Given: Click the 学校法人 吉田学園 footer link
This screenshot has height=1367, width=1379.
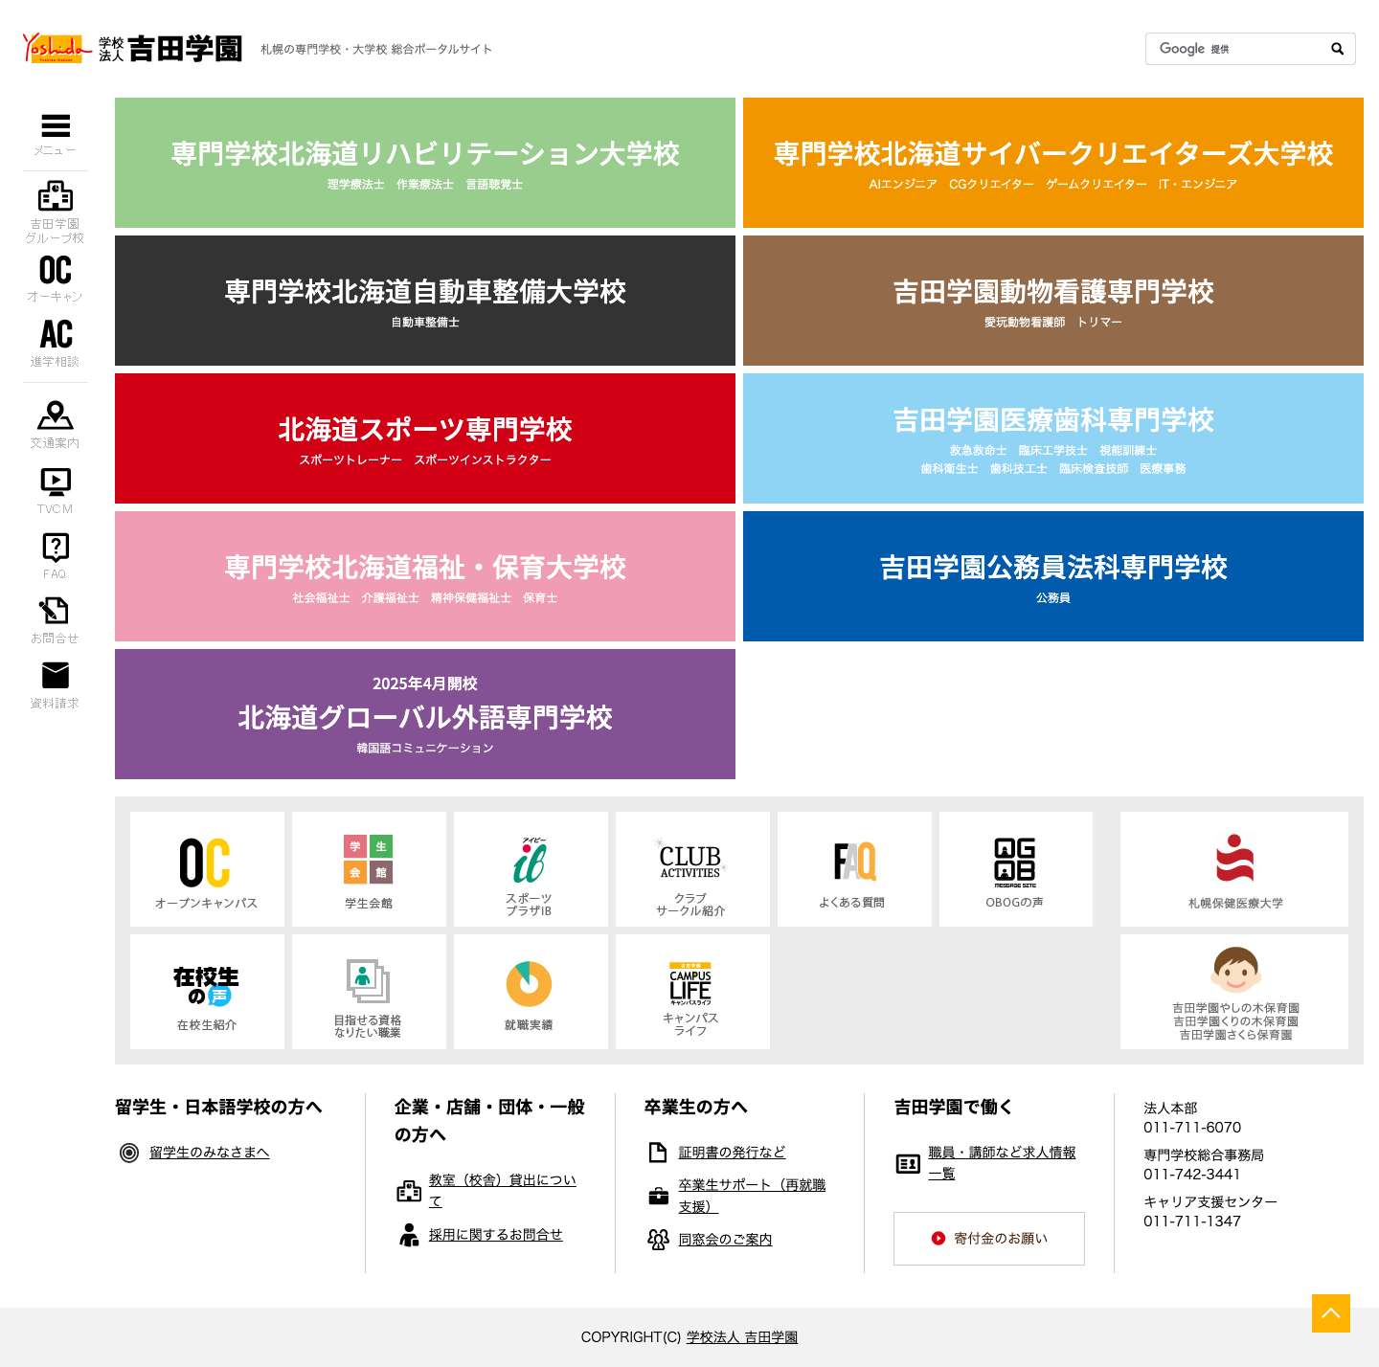Looking at the screenshot, I should click(x=740, y=1337).
